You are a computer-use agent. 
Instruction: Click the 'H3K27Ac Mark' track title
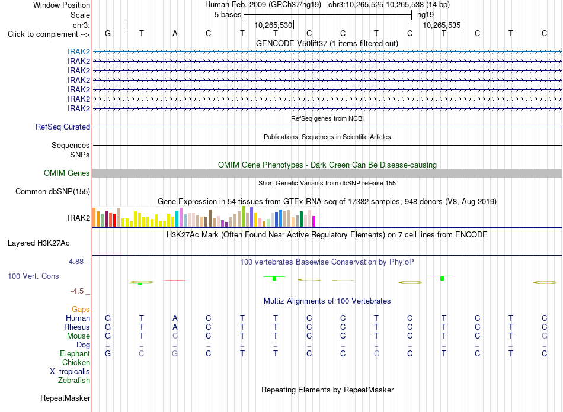tap(327, 235)
